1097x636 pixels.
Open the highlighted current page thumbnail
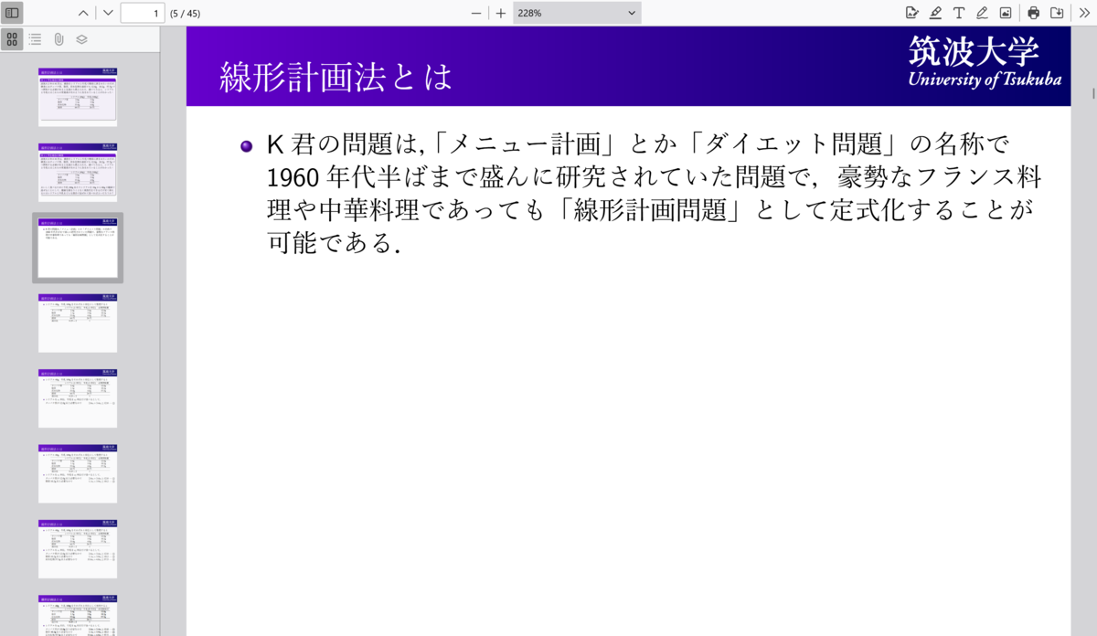(x=78, y=248)
